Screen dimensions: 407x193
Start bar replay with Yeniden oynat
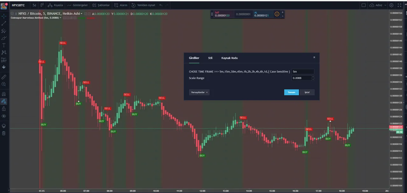pyautogui.click(x=143, y=5)
